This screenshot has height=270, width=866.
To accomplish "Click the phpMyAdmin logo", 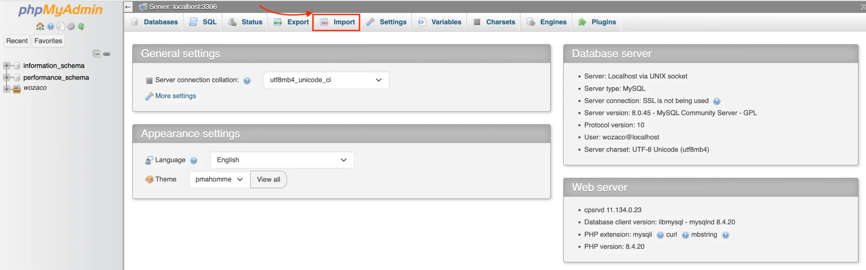I will (60, 9).
